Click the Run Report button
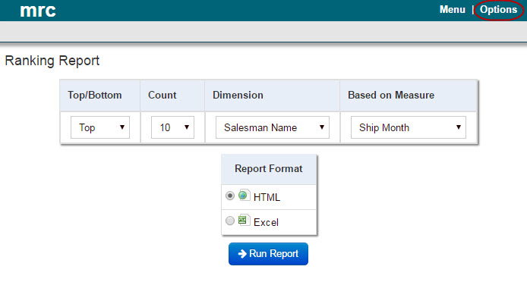This screenshot has height=282, width=527. click(268, 254)
